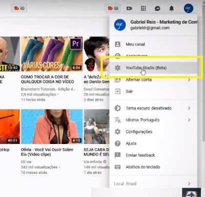Click '11 horas atrás' text
Image resolution: width=205 pixels, height=197 pixels.
pyautogui.click(x=33, y=100)
